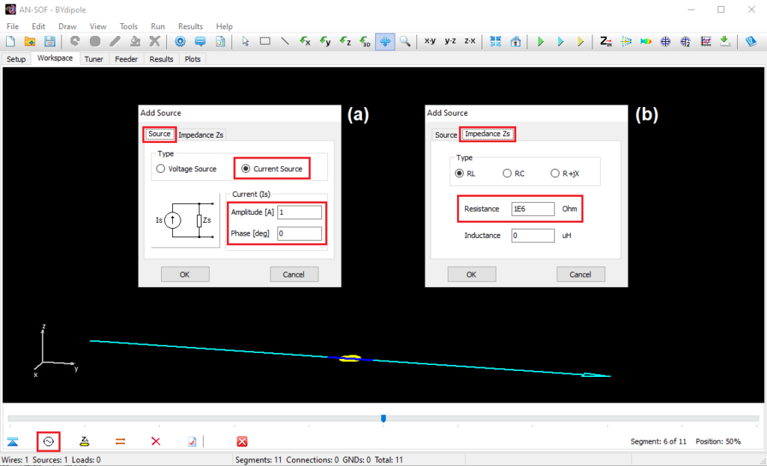Reset to initial view with the house icon
Image resolution: width=767 pixels, height=466 pixels.
pyautogui.click(x=514, y=41)
